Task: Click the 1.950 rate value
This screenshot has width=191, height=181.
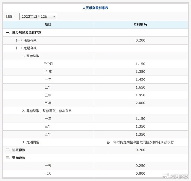Action: (x=140, y=95)
